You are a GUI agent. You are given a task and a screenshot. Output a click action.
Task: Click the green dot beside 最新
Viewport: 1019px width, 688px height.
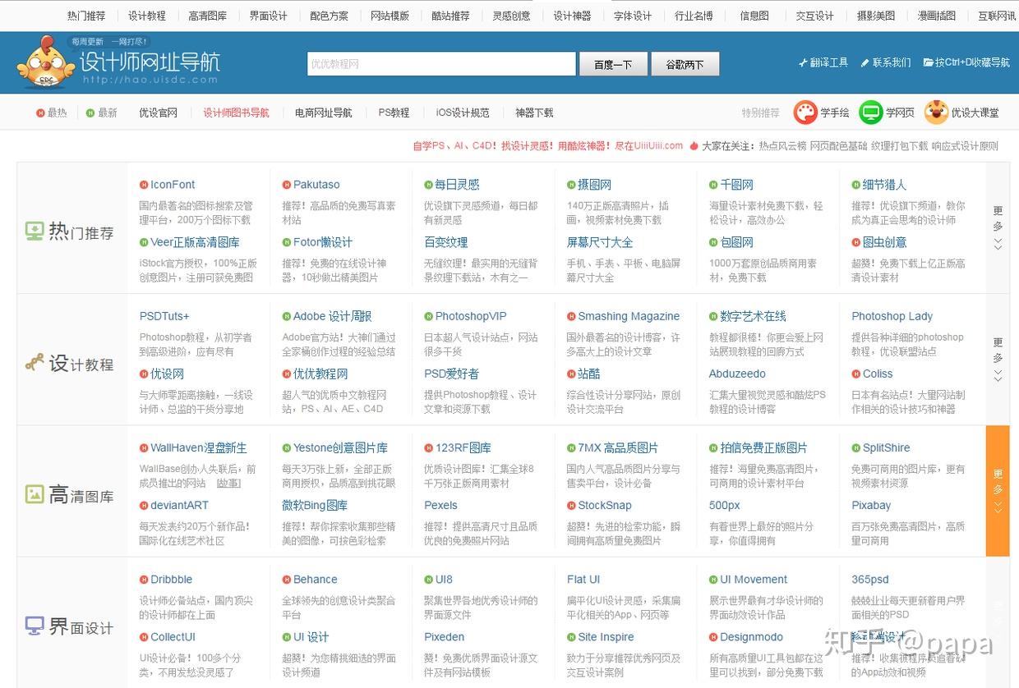90,113
